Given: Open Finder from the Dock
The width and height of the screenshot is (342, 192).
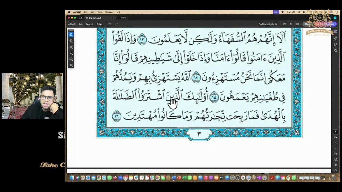Looking at the screenshot, I should [x=72, y=178].
